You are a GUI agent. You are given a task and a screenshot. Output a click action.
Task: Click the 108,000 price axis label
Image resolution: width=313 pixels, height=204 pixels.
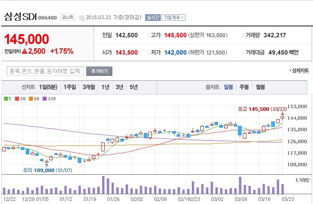coord(297,165)
